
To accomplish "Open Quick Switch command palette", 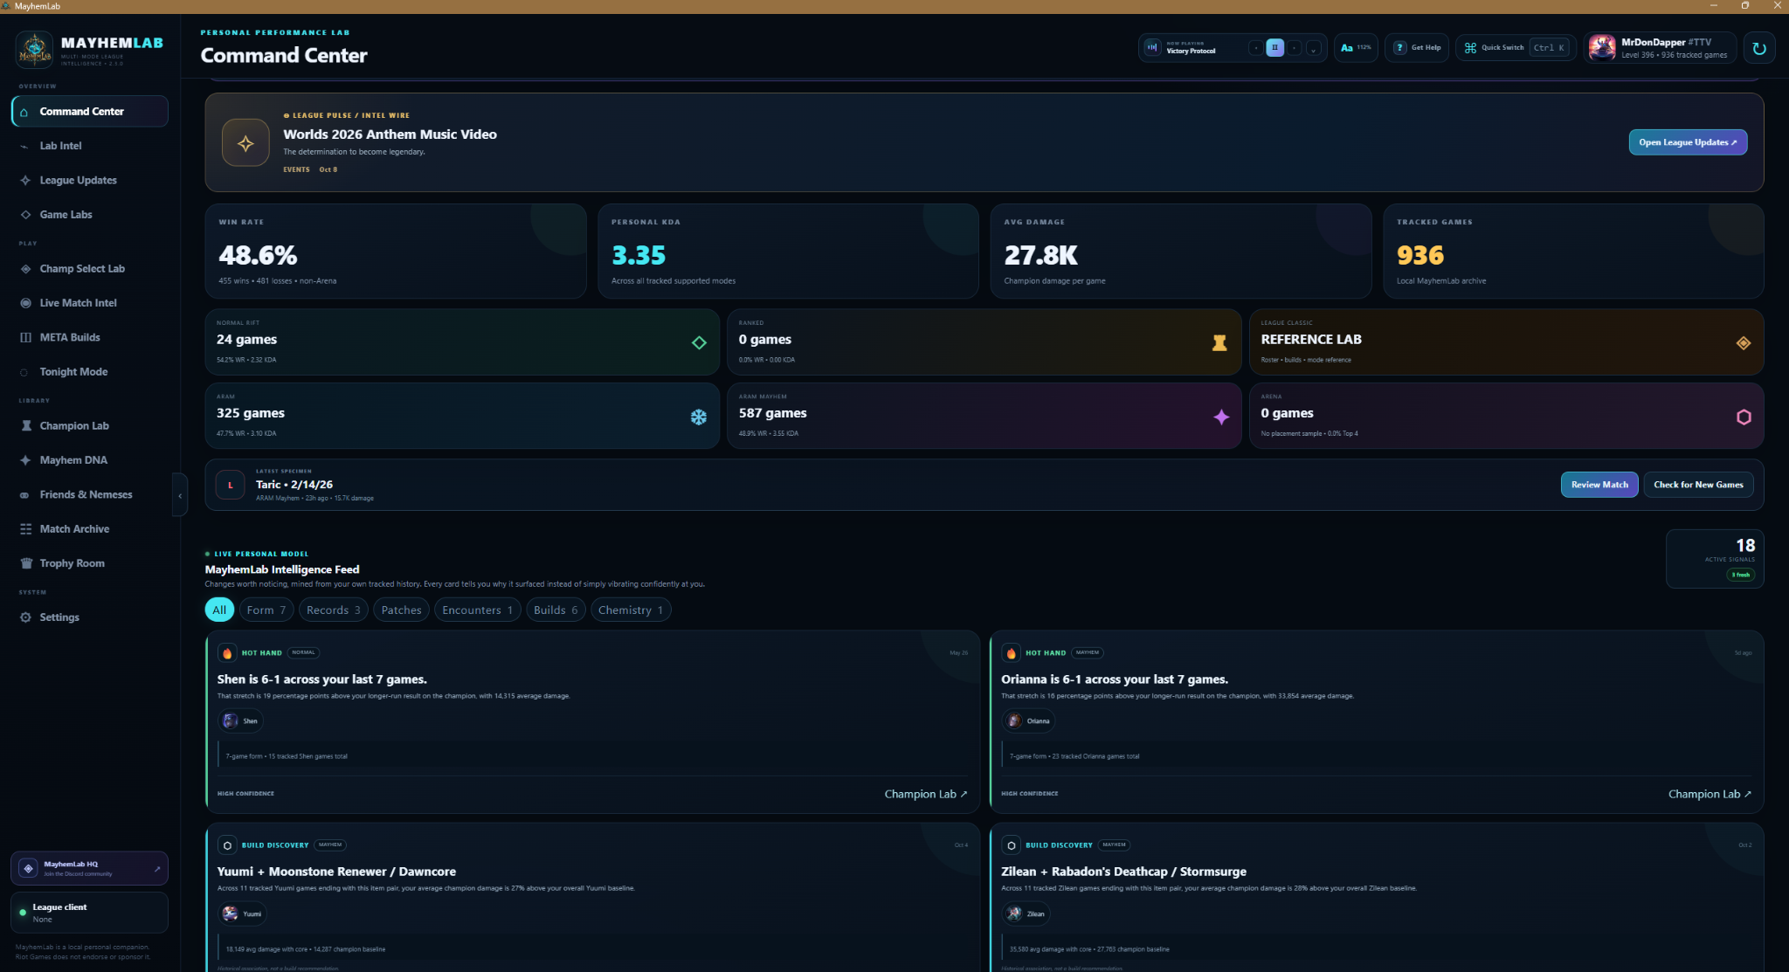I will click(1516, 47).
